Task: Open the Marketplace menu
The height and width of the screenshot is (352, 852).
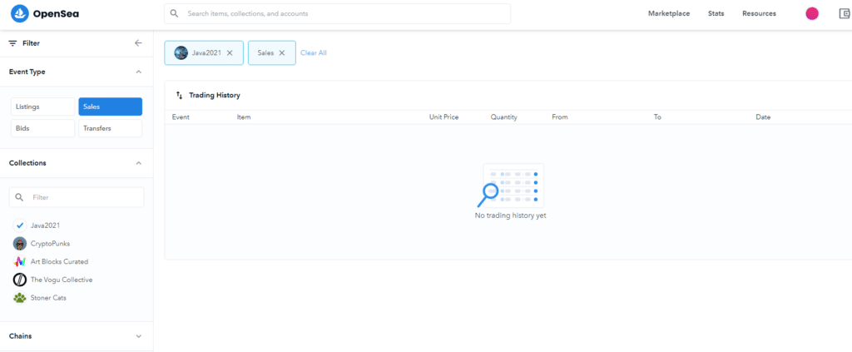Action: 669,14
